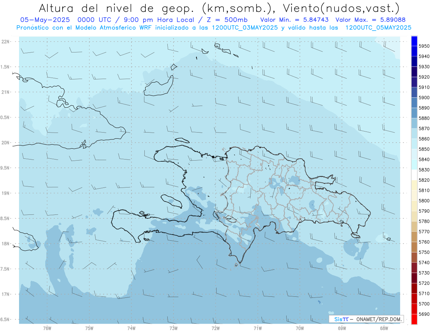
Task: Click the '5700' colorbar value
Action: [x=424, y=304]
